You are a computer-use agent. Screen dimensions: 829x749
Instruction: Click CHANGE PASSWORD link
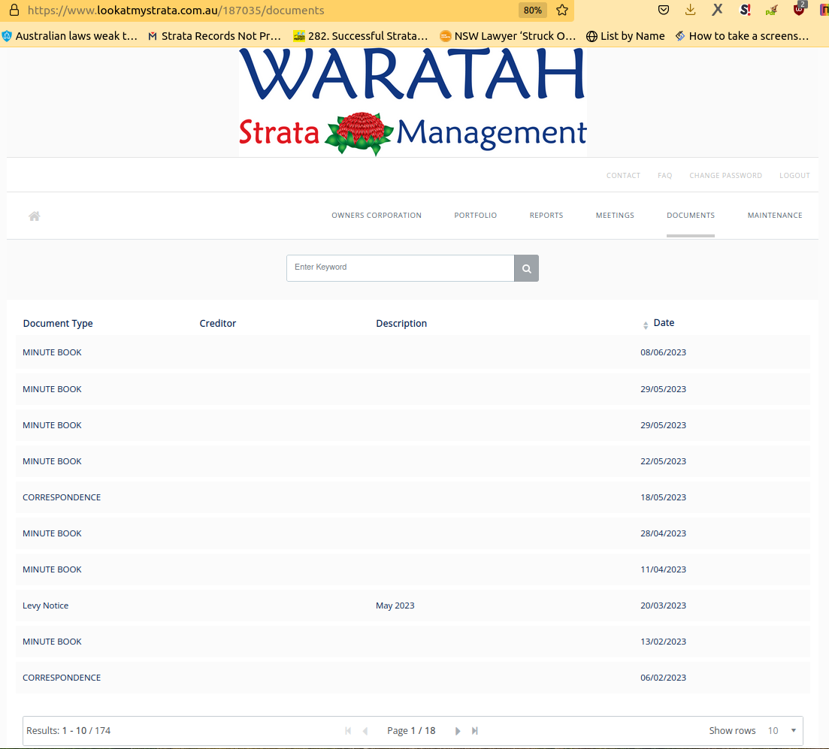click(725, 176)
